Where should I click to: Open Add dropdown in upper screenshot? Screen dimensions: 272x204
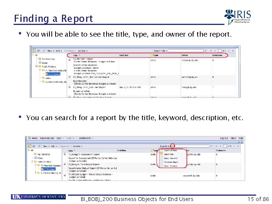point(59,51)
